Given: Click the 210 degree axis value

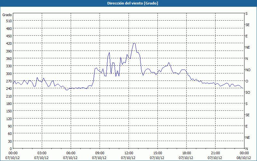Looking at the screenshot, I should (x=9, y=96).
